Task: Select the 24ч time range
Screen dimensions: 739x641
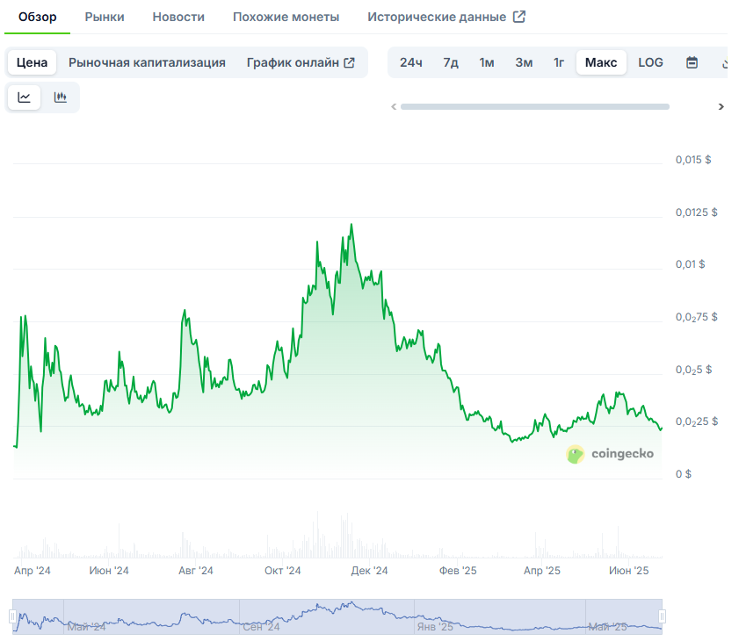Action: point(410,62)
